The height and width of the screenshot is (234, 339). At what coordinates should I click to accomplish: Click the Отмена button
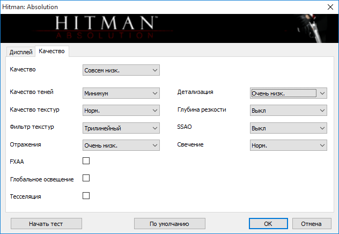[x=312, y=224]
